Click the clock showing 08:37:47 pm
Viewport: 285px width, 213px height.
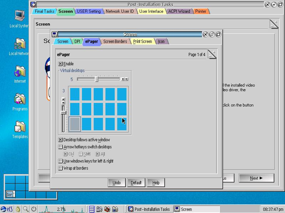[x=273, y=209]
